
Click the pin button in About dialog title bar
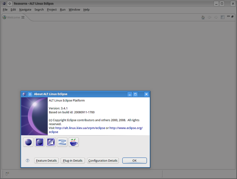[x=30, y=94]
